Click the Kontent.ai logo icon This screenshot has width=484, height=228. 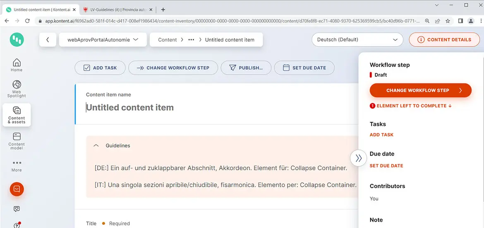pos(17,40)
